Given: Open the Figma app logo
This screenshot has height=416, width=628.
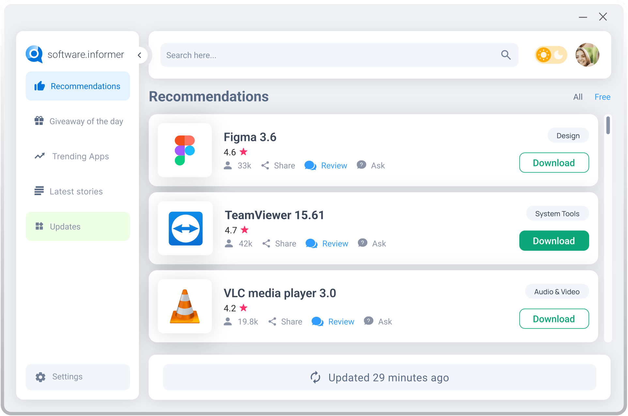Looking at the screenshot, I should (x=185, y=150).
